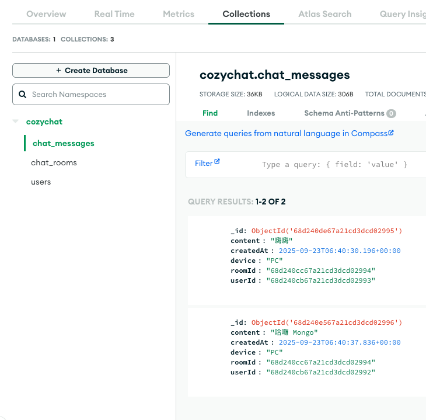Click createdAt value 2025-09-23T06:40:30.196+00:00
The width and height of the screenshot is (426, 420).
point(340,251)
